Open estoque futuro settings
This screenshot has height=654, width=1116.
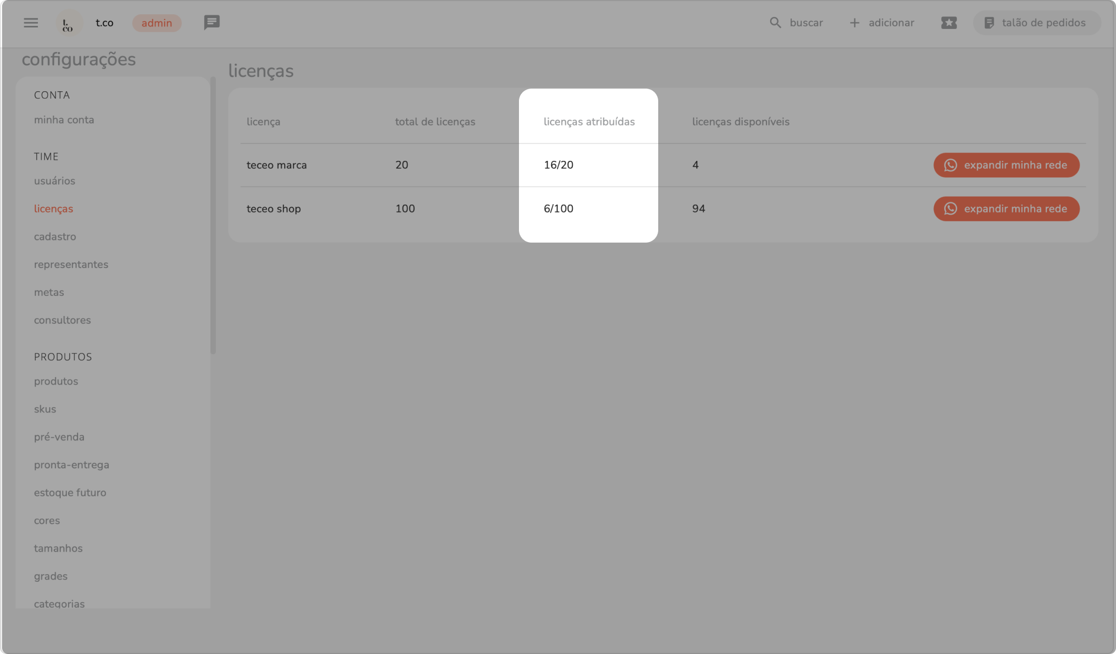pos(70,493)
